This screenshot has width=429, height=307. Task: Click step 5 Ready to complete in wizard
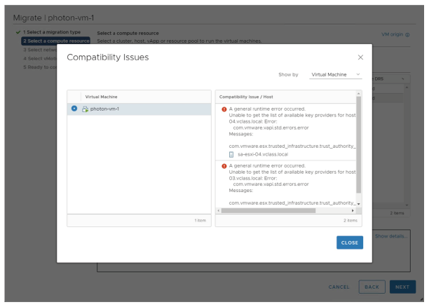pyautogui.click(x=40, y=67)
